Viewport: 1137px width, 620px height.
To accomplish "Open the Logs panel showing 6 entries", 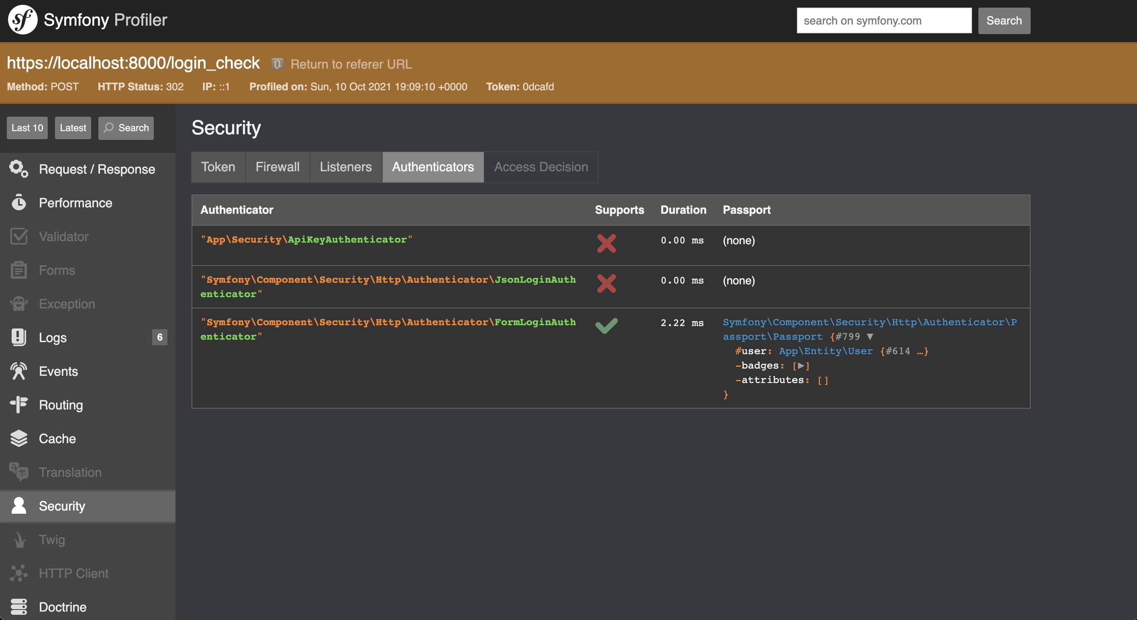I will pyautogui.click(x=52, y=337).
